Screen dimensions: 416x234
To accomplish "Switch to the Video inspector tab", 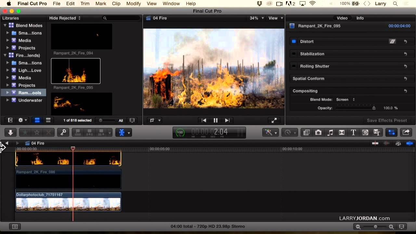I will coord(342,18).
